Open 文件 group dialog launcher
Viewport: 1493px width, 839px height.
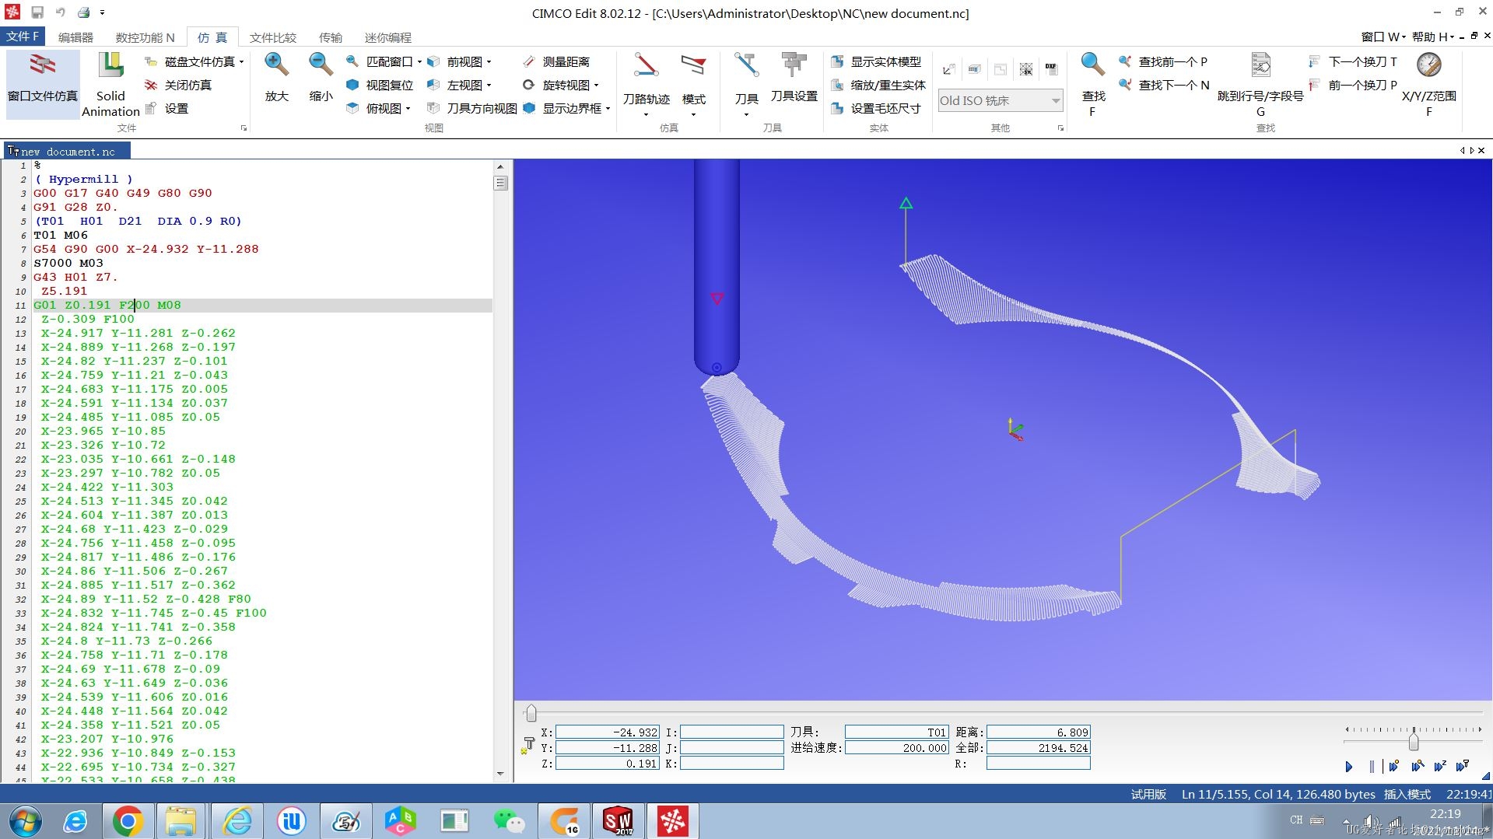click(x=244, y=128)
